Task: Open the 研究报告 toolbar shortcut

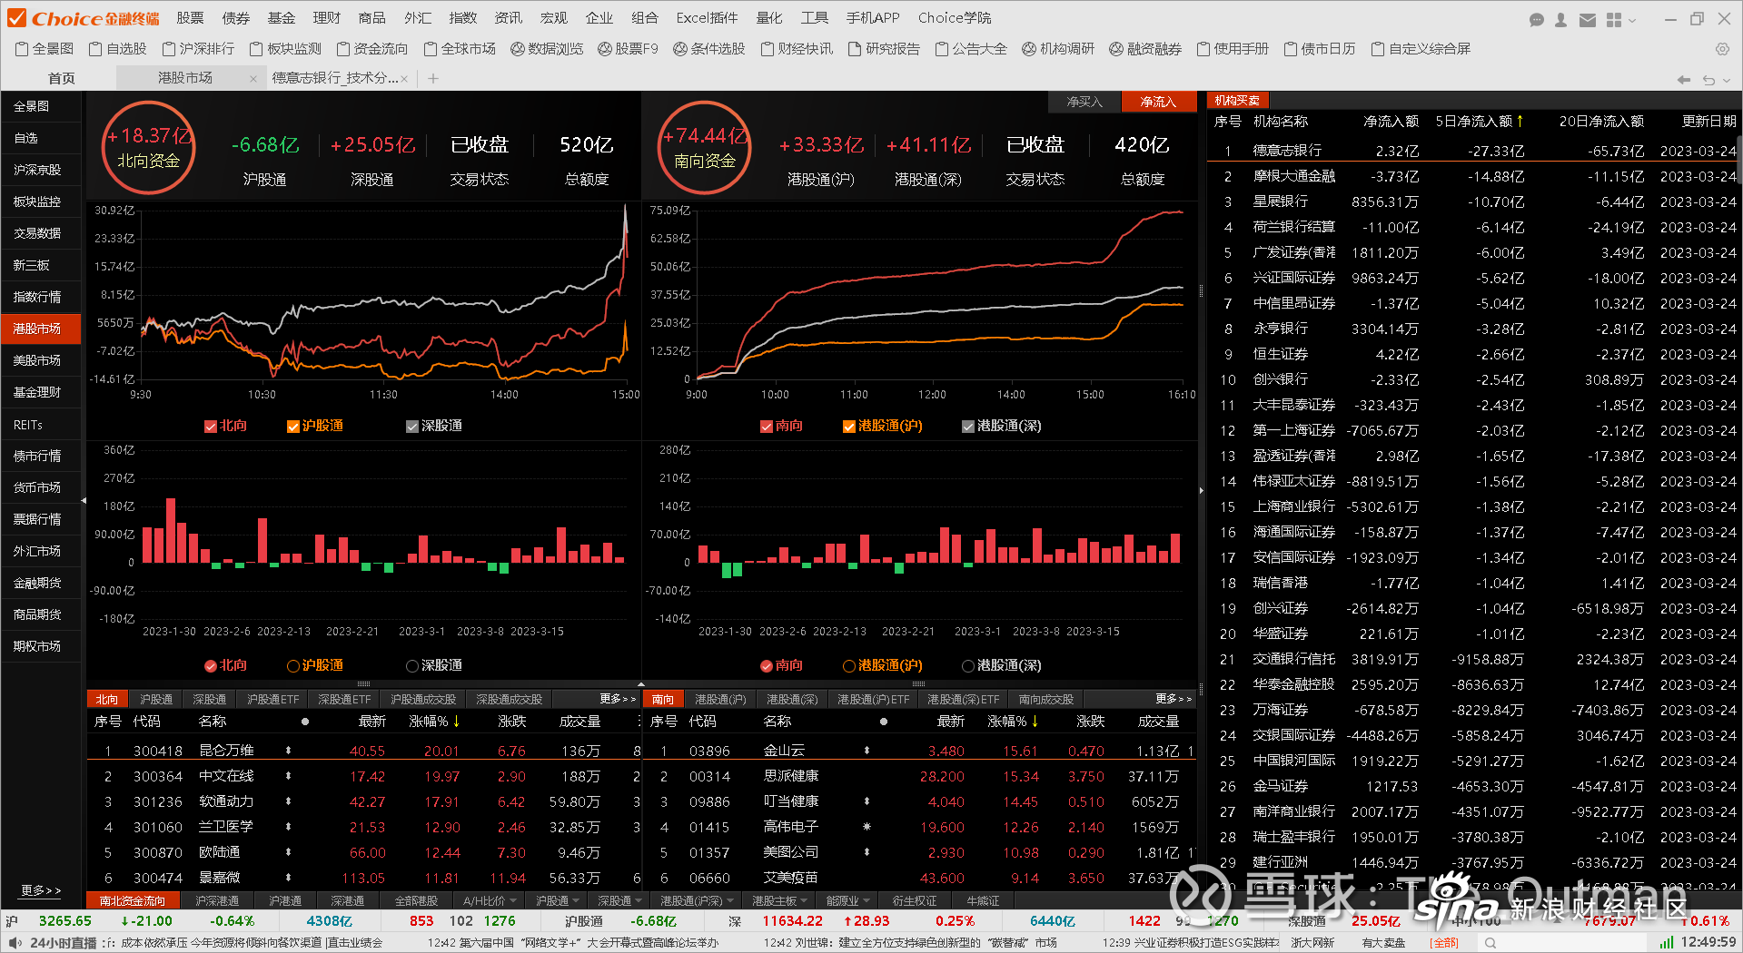Action: pyautogui.click(x=884, y=49)
